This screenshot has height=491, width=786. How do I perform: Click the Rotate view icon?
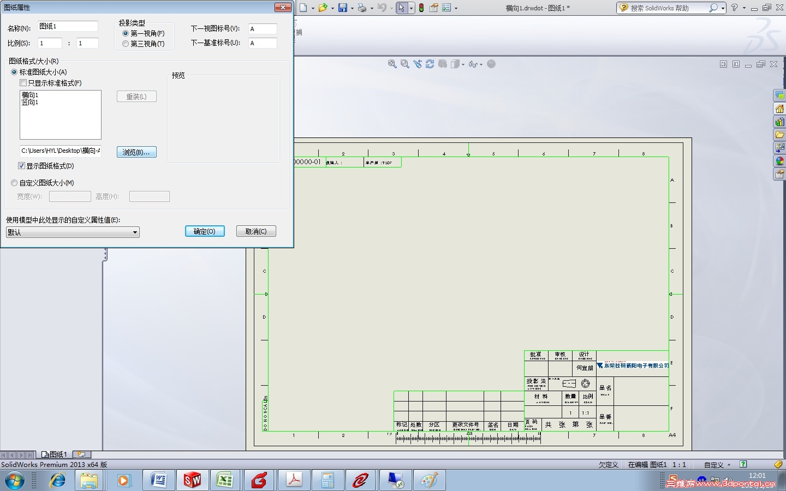click(430, 64)
